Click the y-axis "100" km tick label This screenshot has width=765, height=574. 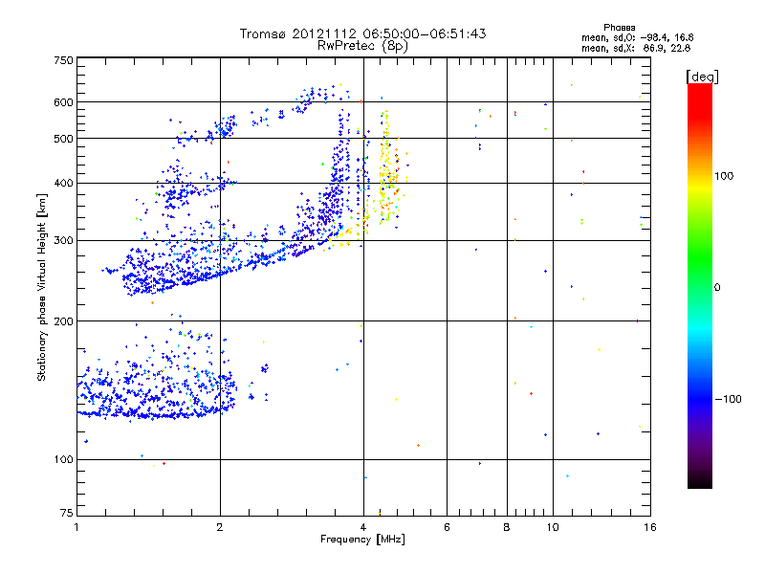(63, 460)
